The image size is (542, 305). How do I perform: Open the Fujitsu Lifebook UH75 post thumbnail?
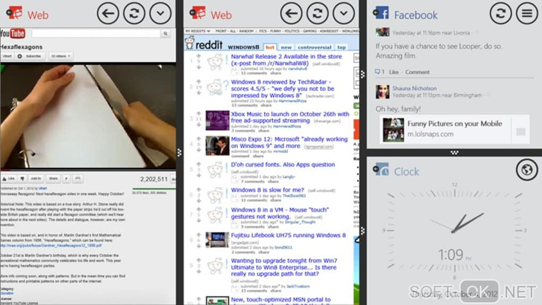pos(217,240)
